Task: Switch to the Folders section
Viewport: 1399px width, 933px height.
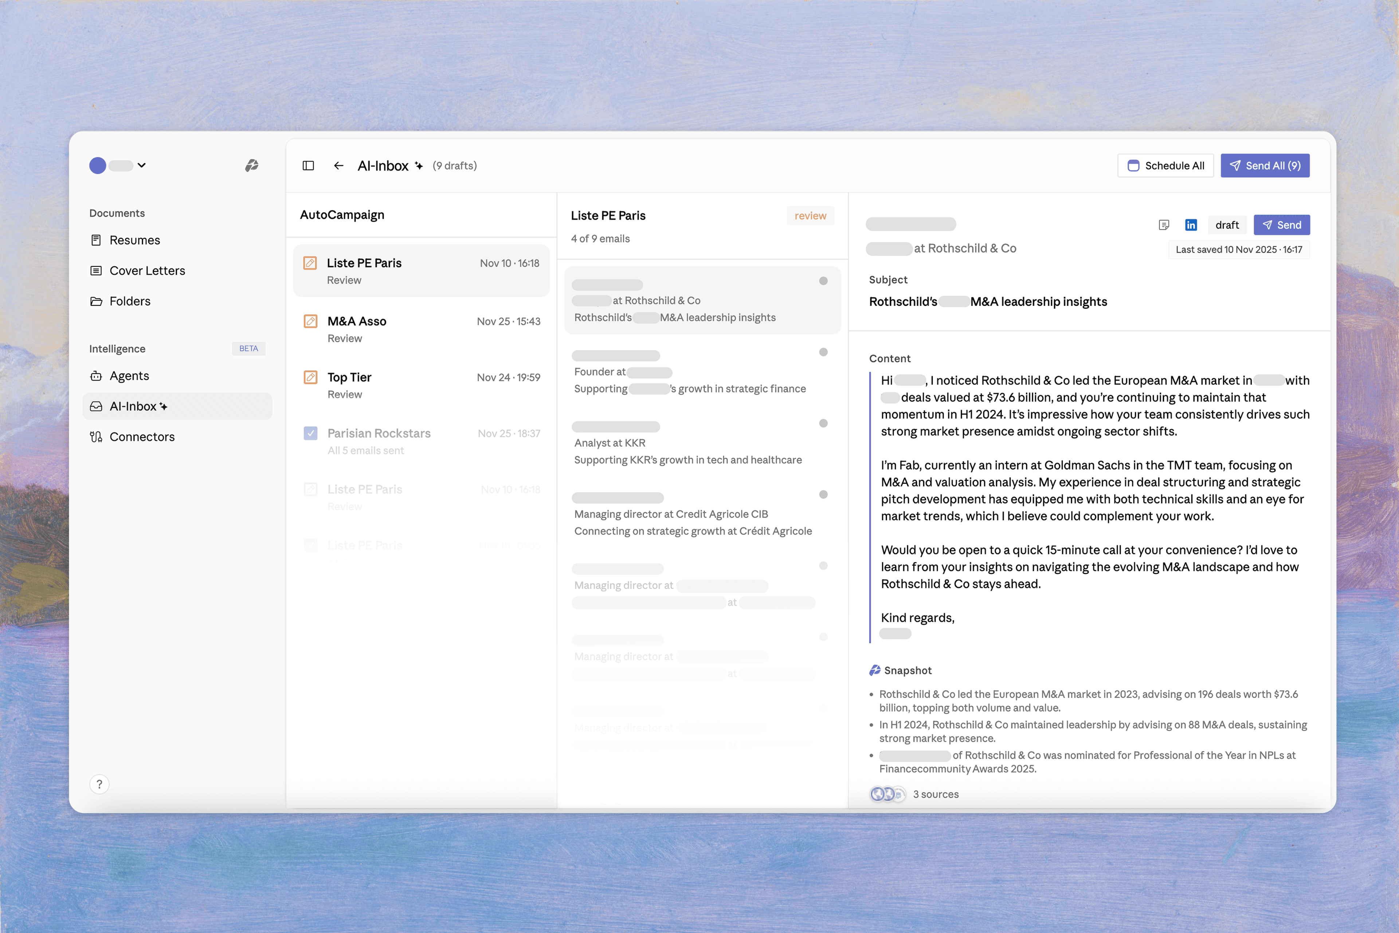Action: click(x=130, y=300)
